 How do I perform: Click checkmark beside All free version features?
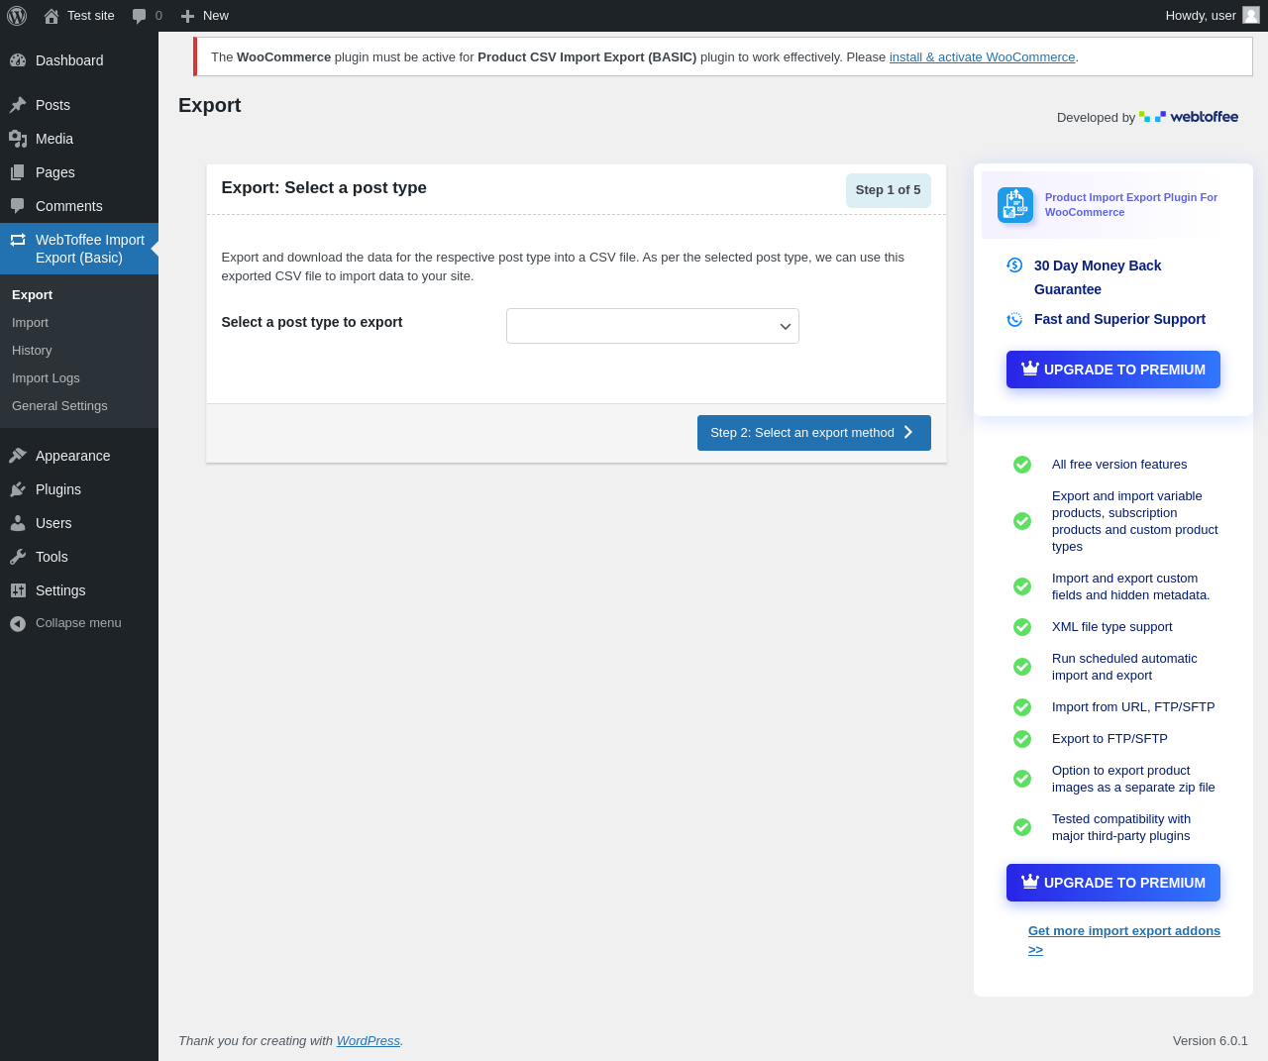tap(1022, 465)
